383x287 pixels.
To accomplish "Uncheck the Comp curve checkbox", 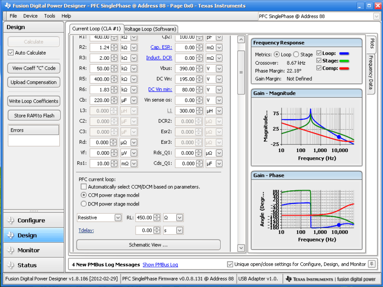I will (x=319, y=68).
